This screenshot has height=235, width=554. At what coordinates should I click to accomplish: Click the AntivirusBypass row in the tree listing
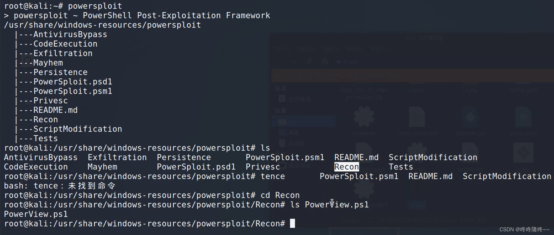[x=70, y=34]
